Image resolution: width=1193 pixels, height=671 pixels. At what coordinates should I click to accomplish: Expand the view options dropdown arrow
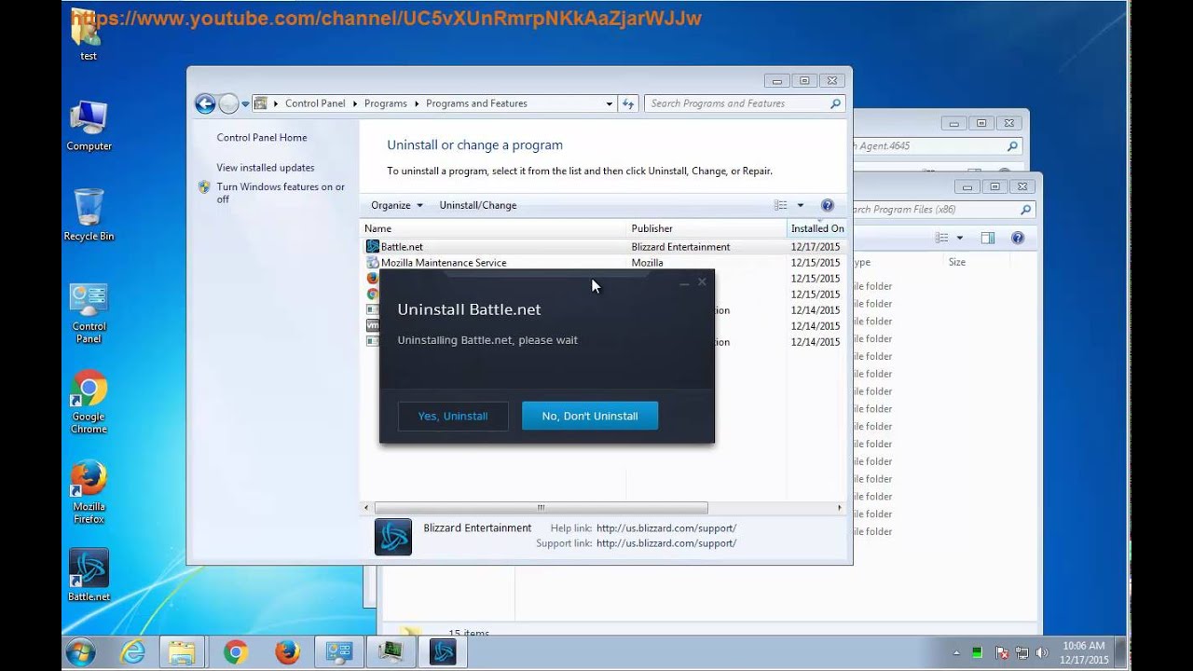800,205
